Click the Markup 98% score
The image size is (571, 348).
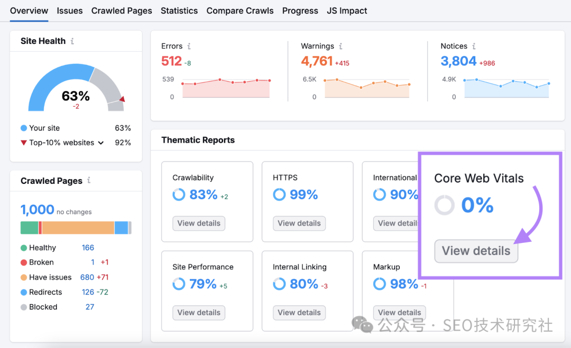pyautogui.click(x=404, y=284)
